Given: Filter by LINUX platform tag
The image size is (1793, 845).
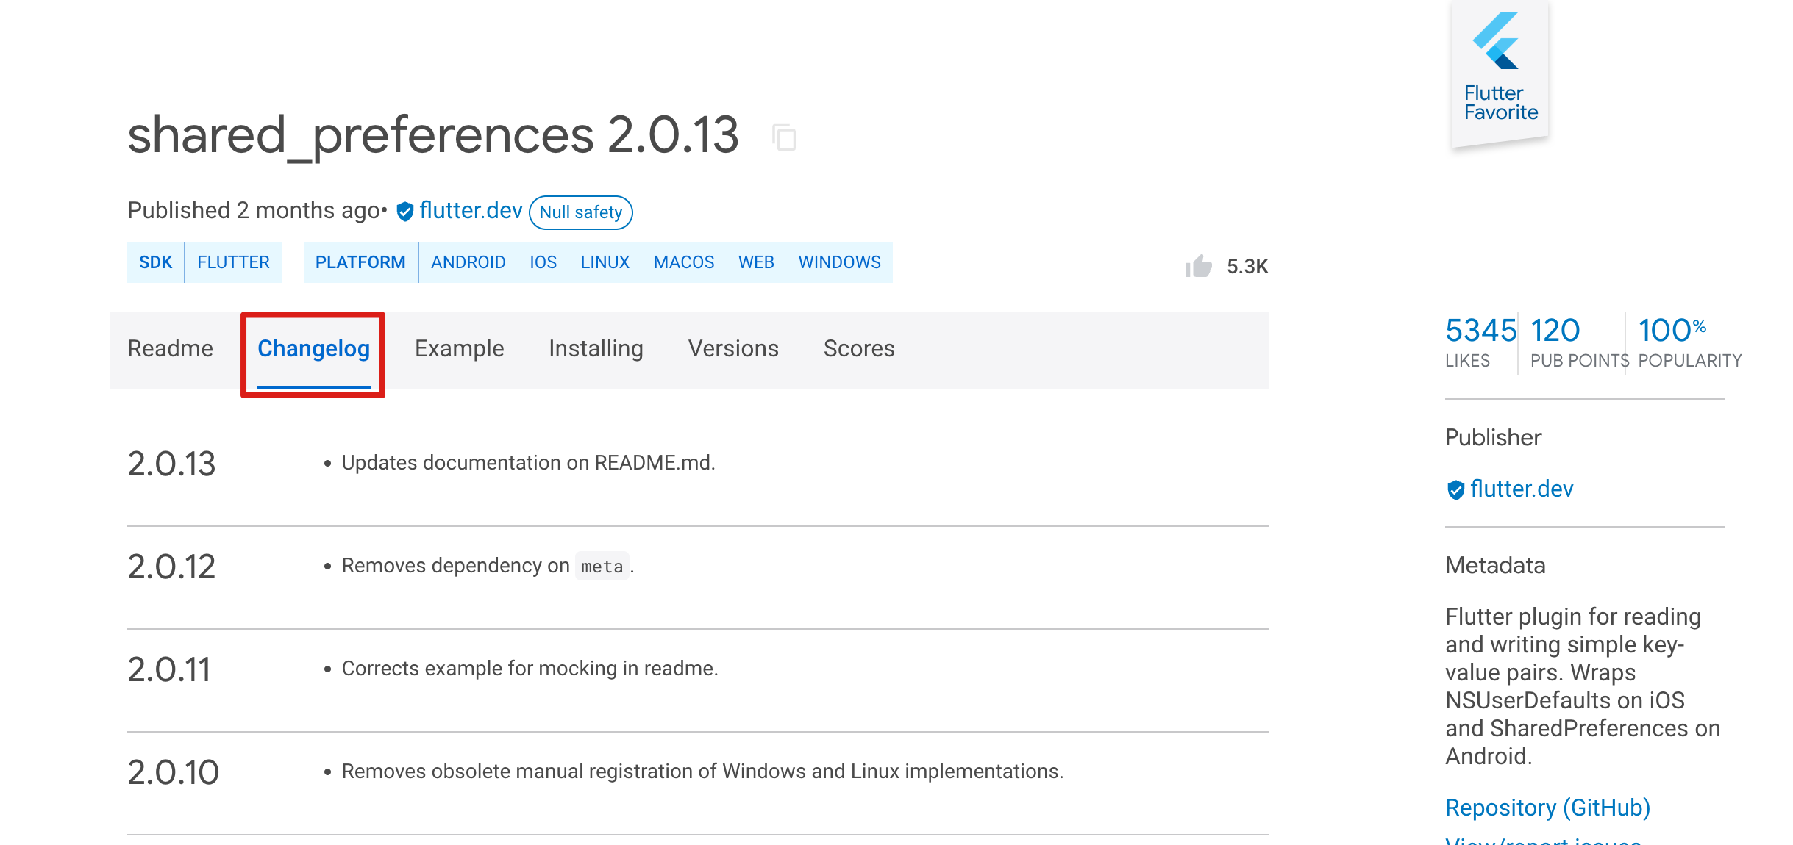Looking at the screenshot, I should [605, 262].
